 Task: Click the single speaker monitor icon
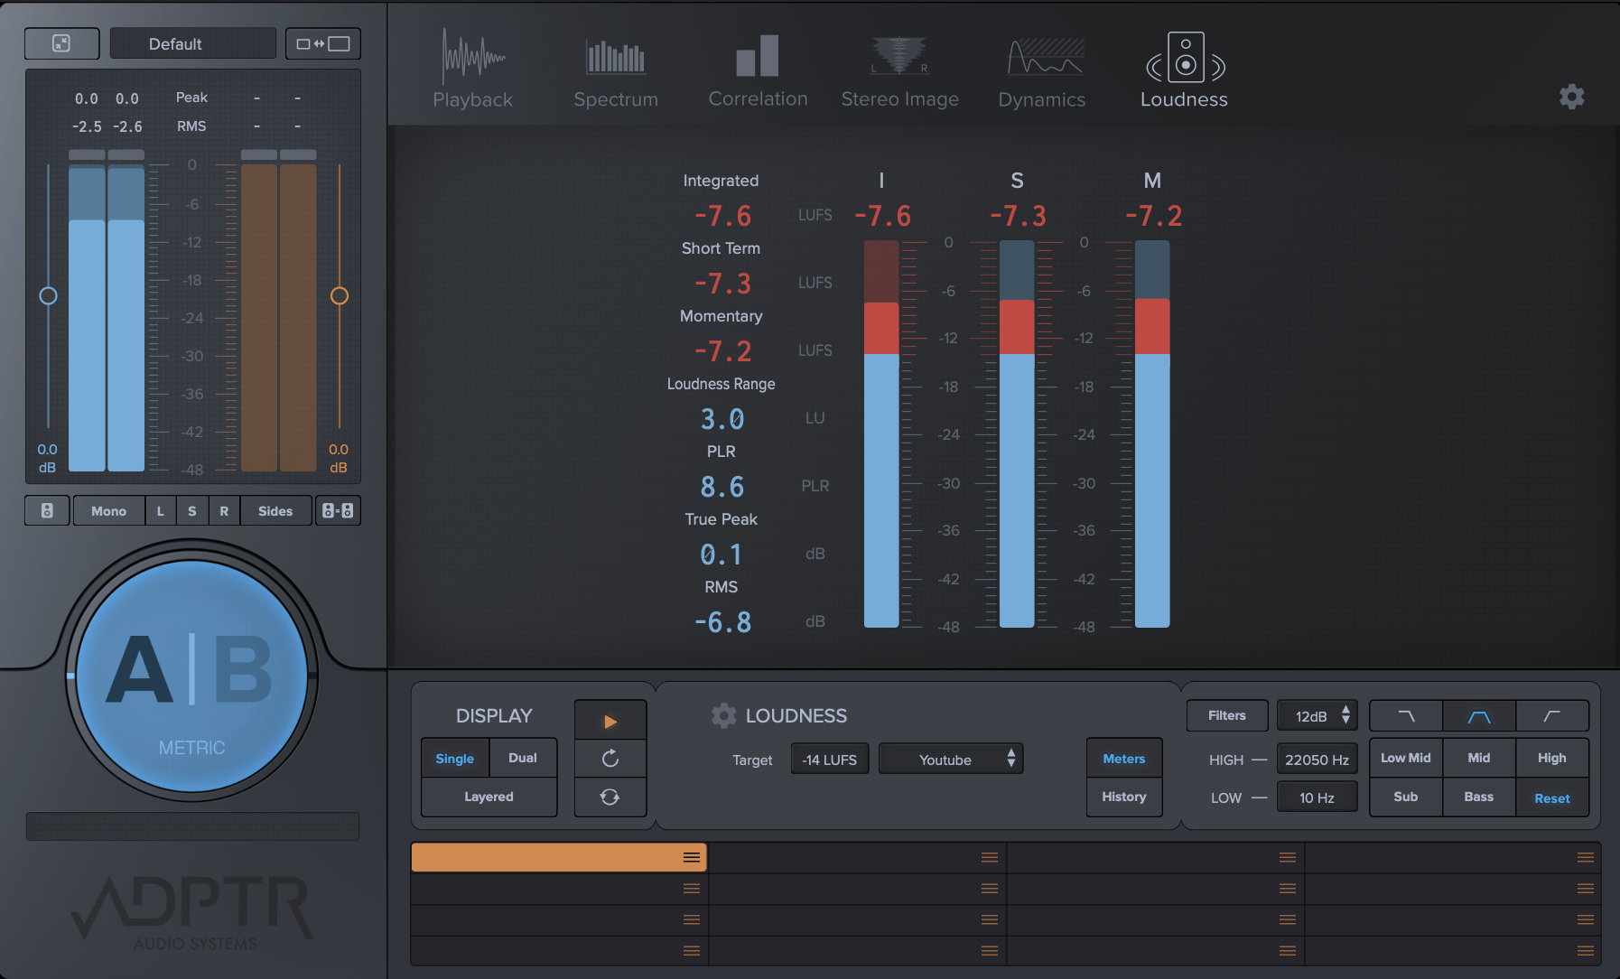coord(47,510)
